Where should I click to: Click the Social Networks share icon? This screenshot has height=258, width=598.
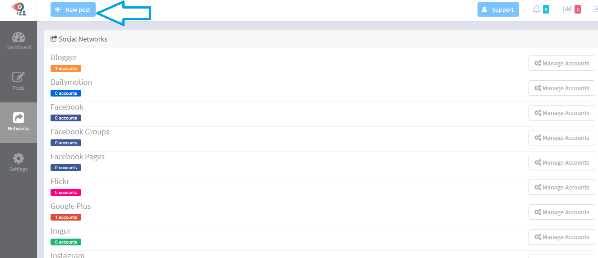pyautogui.click(x=54, y=39)
